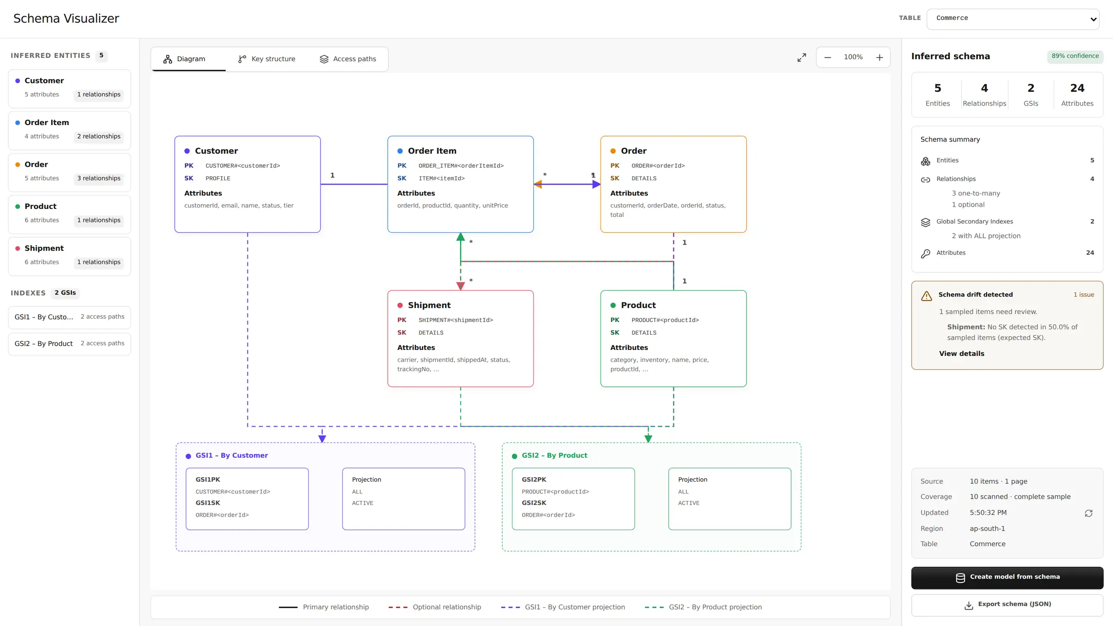Click the download icon on Export button
This screenshot has width=1113, height=626.
pos(969,605)
